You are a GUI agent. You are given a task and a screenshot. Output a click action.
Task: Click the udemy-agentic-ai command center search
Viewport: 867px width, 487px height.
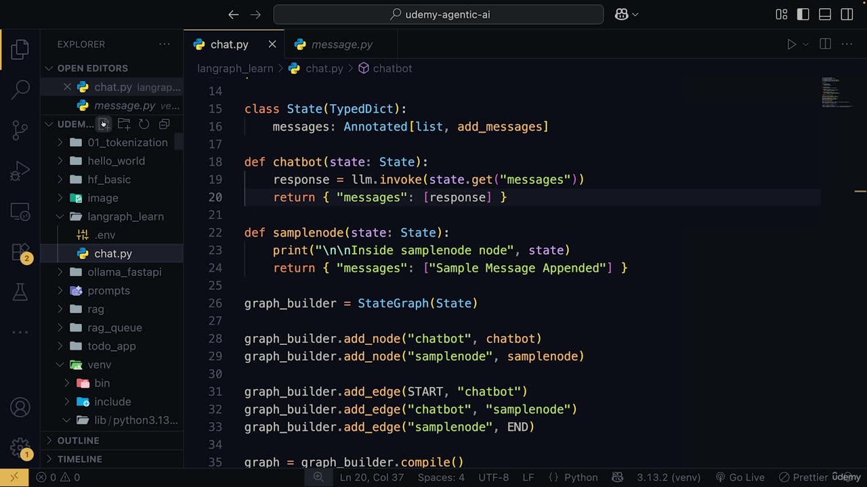pos(438,14)
